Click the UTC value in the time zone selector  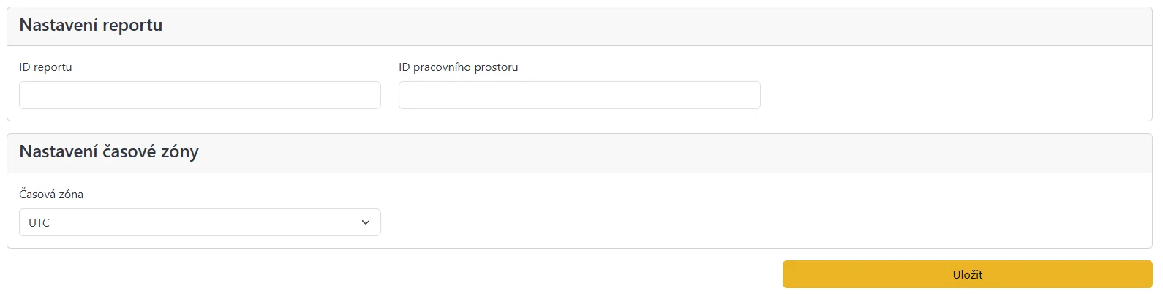pos(39,223)
